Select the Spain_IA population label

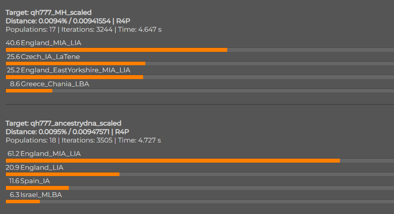click(35, 181)
